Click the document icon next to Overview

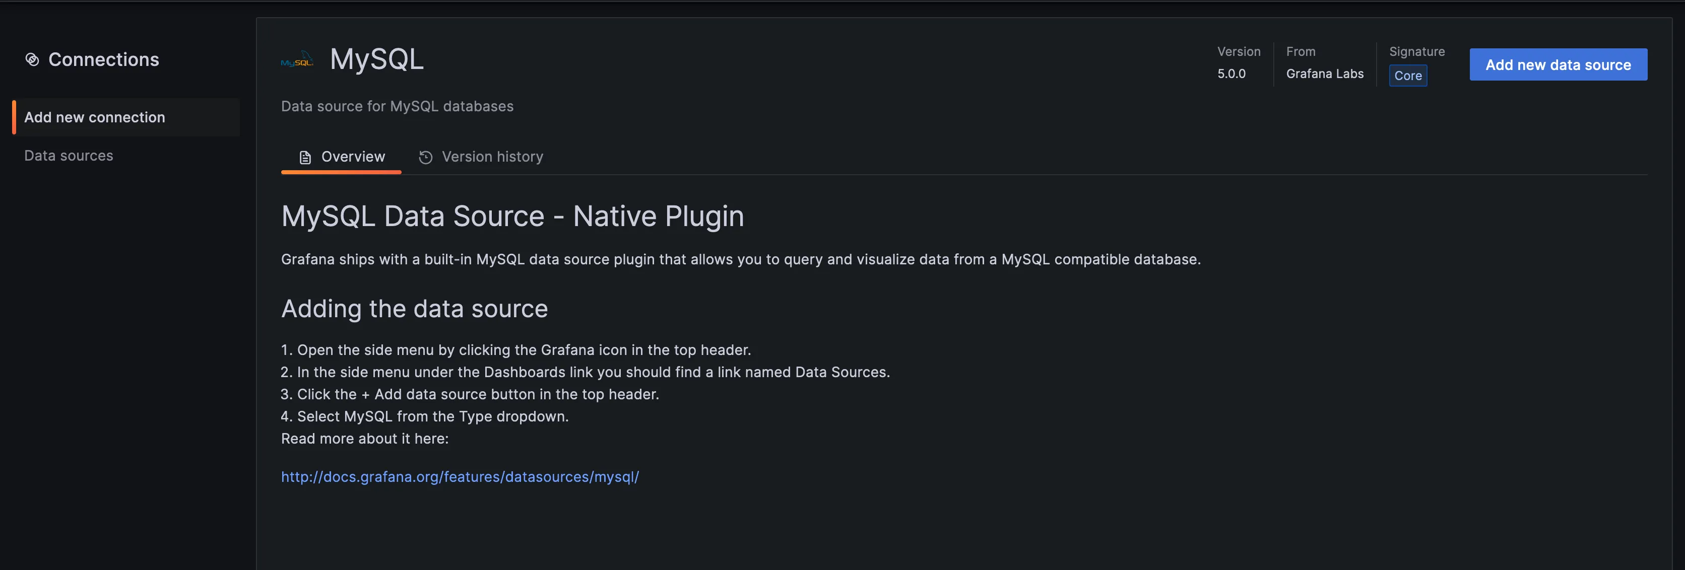(305, 158)
